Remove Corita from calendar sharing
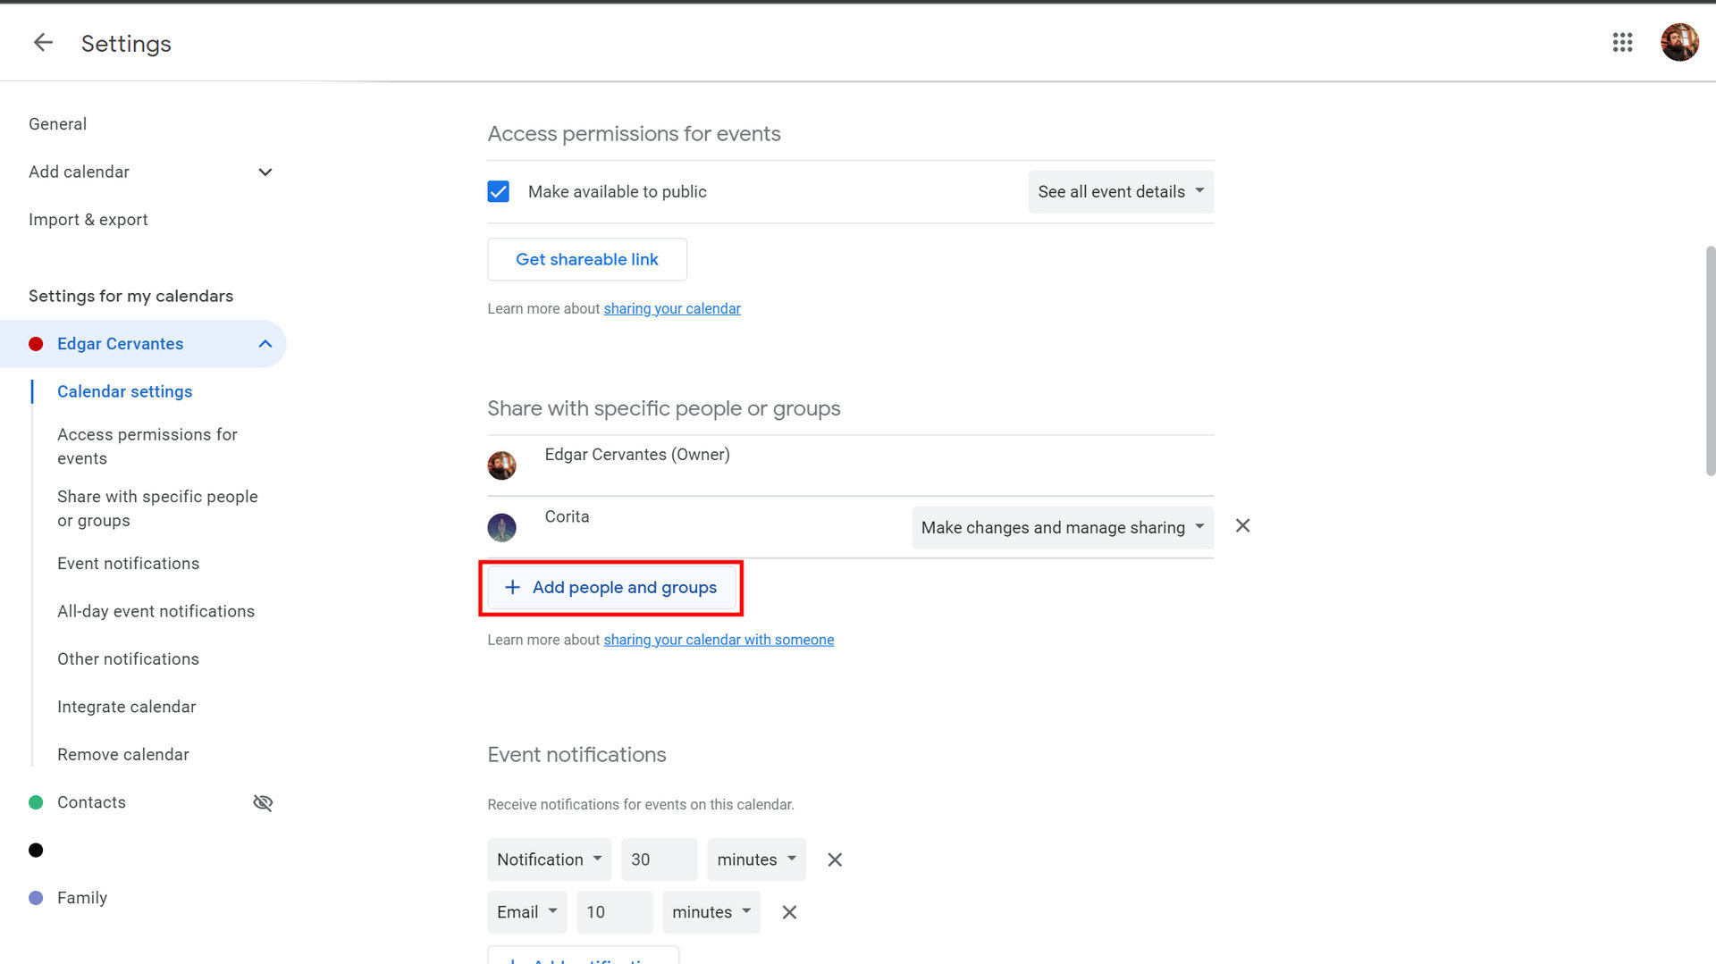 pyautogui.click(x=1242, y=526)
